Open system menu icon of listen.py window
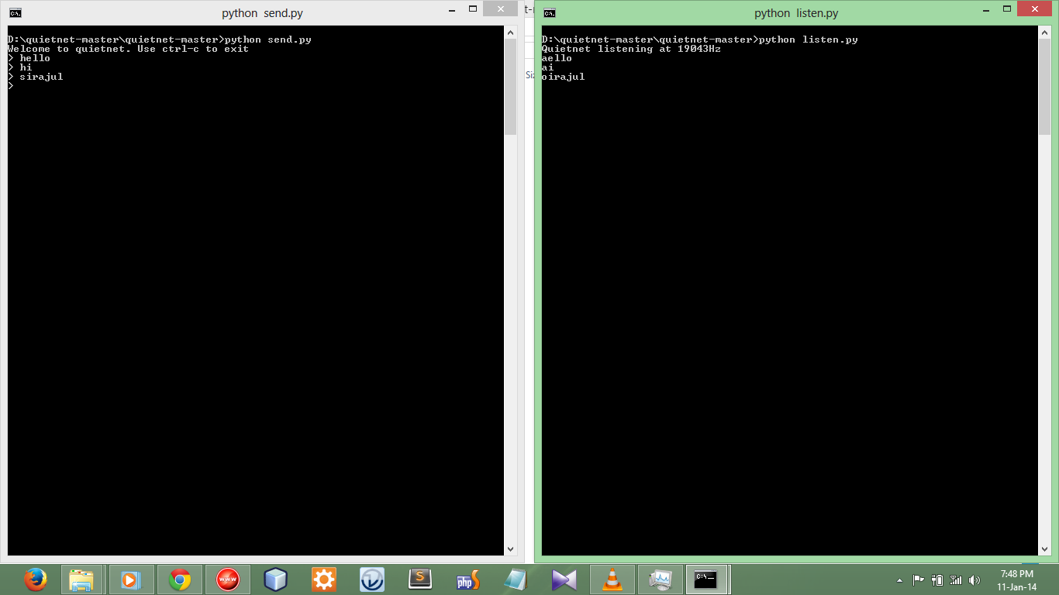1059x595 pixels. [x=549, y=13]
